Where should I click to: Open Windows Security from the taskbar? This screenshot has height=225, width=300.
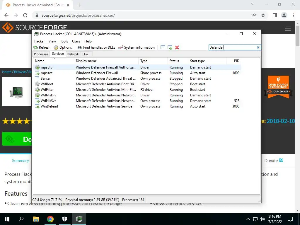tap(65, 219)
